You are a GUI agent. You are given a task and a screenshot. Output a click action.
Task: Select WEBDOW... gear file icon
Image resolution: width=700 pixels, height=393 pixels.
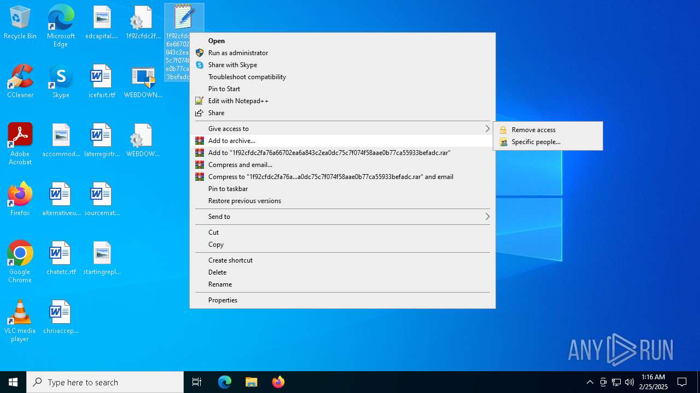tap(143, 141)
